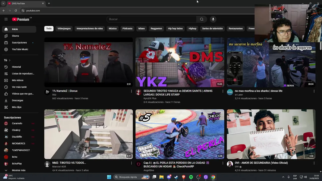Open Mis clips in the sidebar
322x181 pixels.
(19, 107)
